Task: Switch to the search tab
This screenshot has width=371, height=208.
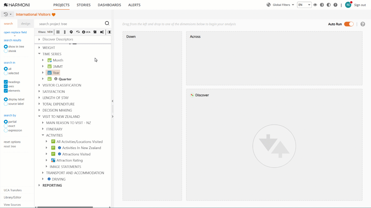Action: 8,24
